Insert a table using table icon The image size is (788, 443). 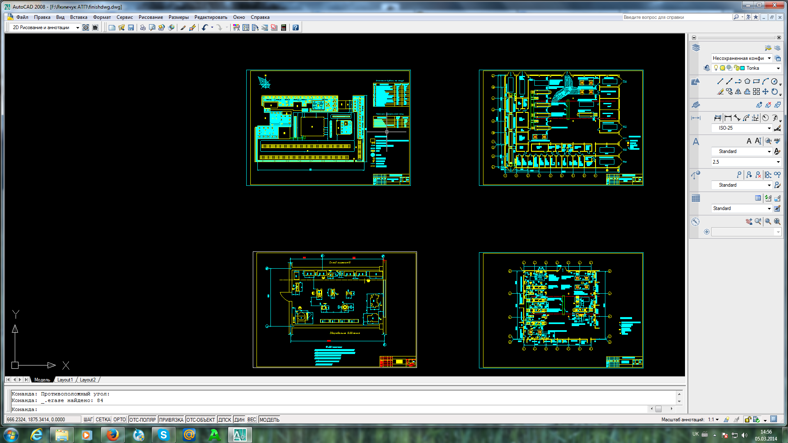(x=758, y=198)
